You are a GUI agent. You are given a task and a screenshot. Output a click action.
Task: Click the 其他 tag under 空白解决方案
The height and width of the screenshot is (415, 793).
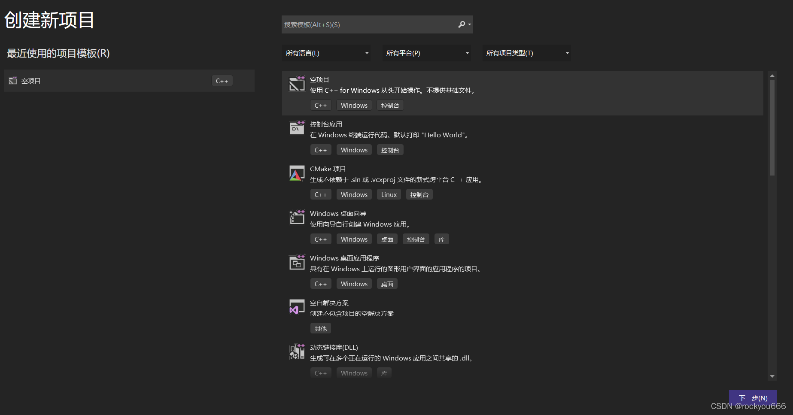pos(321,328)
